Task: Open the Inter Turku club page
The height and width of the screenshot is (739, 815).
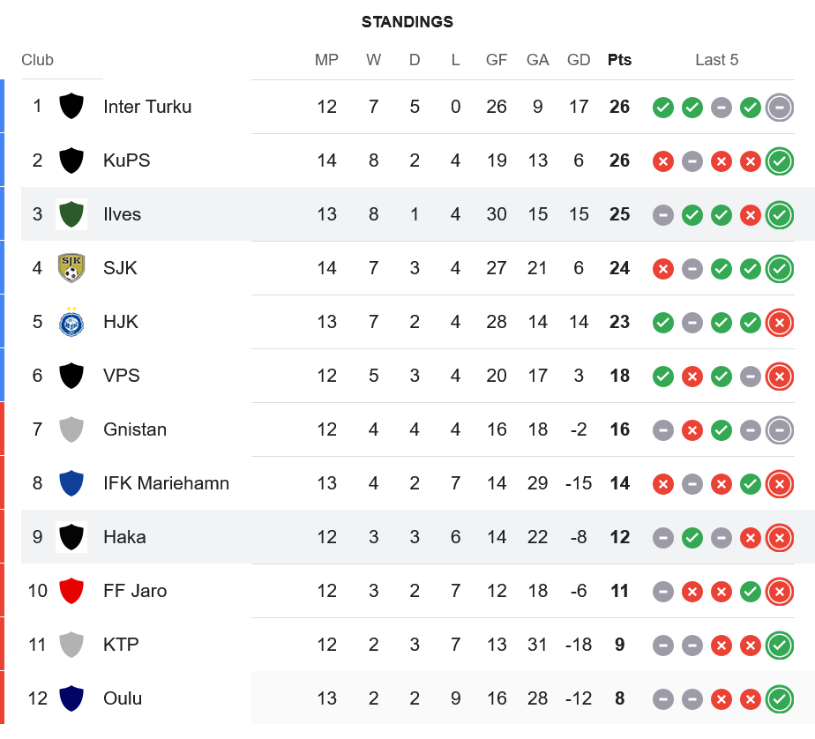Action: [147, 107]
